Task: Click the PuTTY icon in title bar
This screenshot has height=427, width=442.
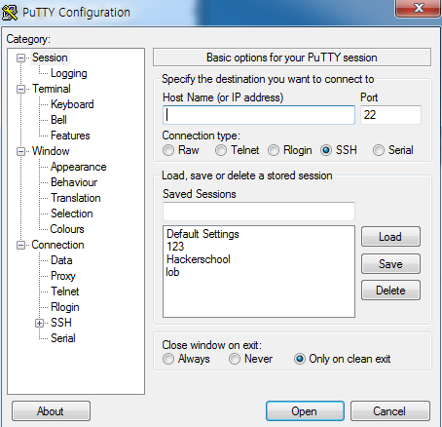Action: (x=10, y=13)
